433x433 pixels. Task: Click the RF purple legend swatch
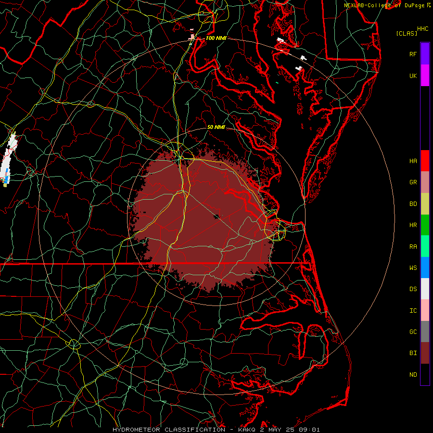(425, 54)
